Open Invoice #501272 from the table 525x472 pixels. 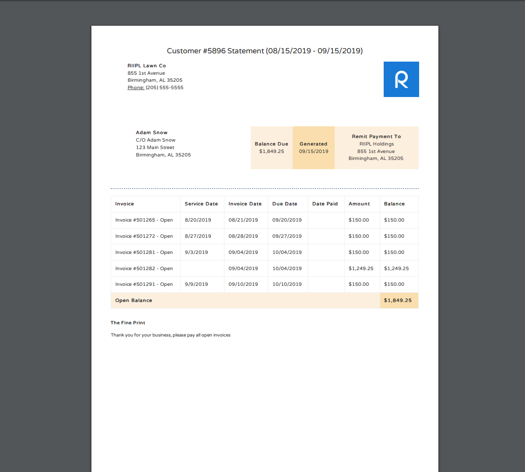point(144,236)
